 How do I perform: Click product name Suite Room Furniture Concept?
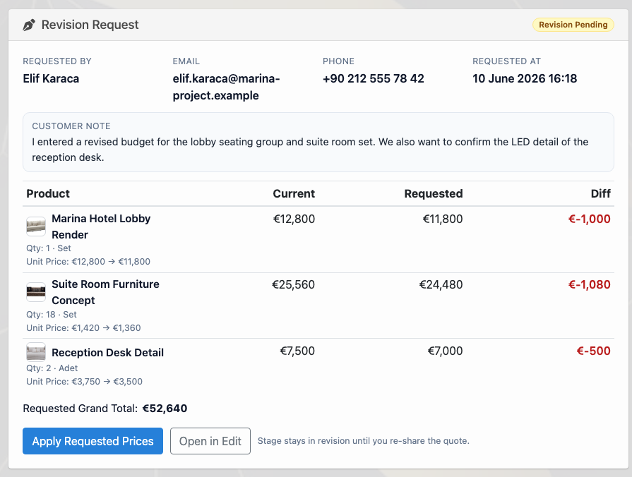(x=105, y=292)
